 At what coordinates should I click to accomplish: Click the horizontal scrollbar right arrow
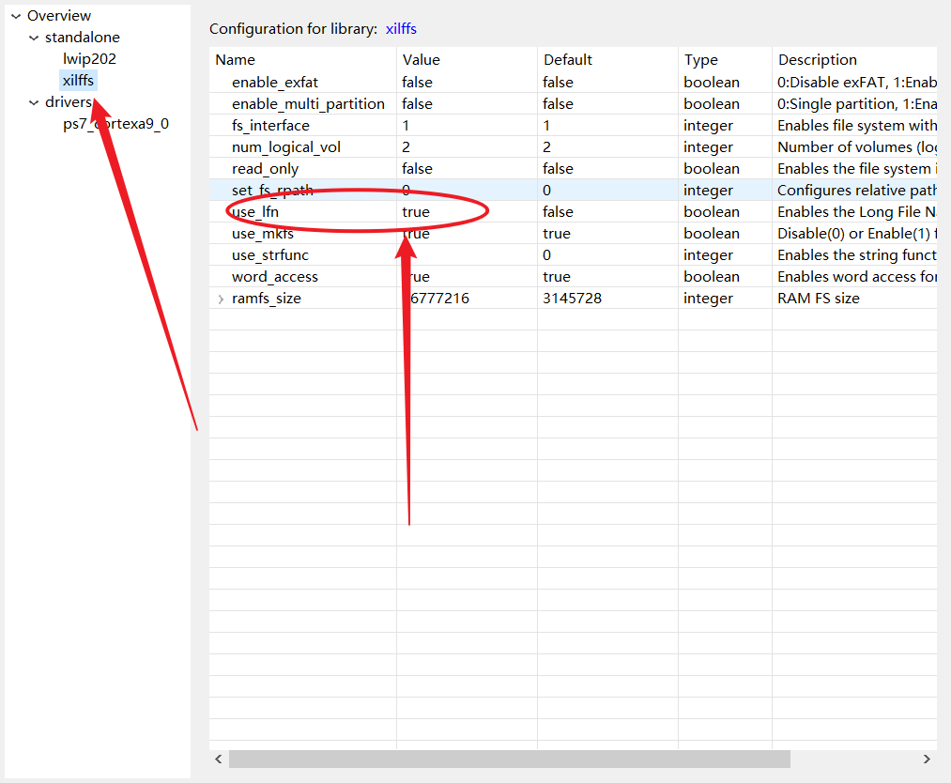pyautogui.click(x=927, y=759)
